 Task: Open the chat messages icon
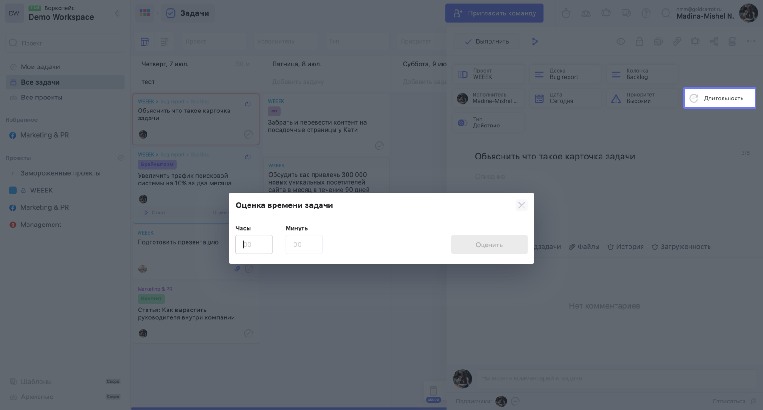tap(626, 13)
